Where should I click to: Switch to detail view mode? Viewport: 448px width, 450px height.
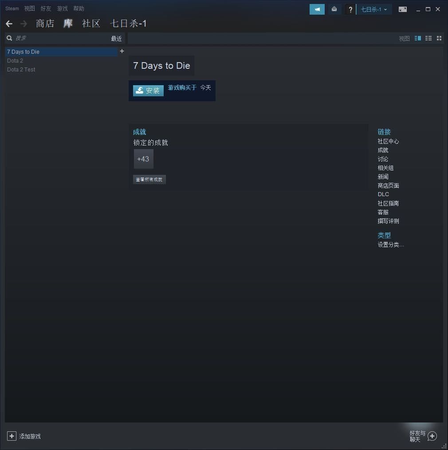click(x=417, y=39)
